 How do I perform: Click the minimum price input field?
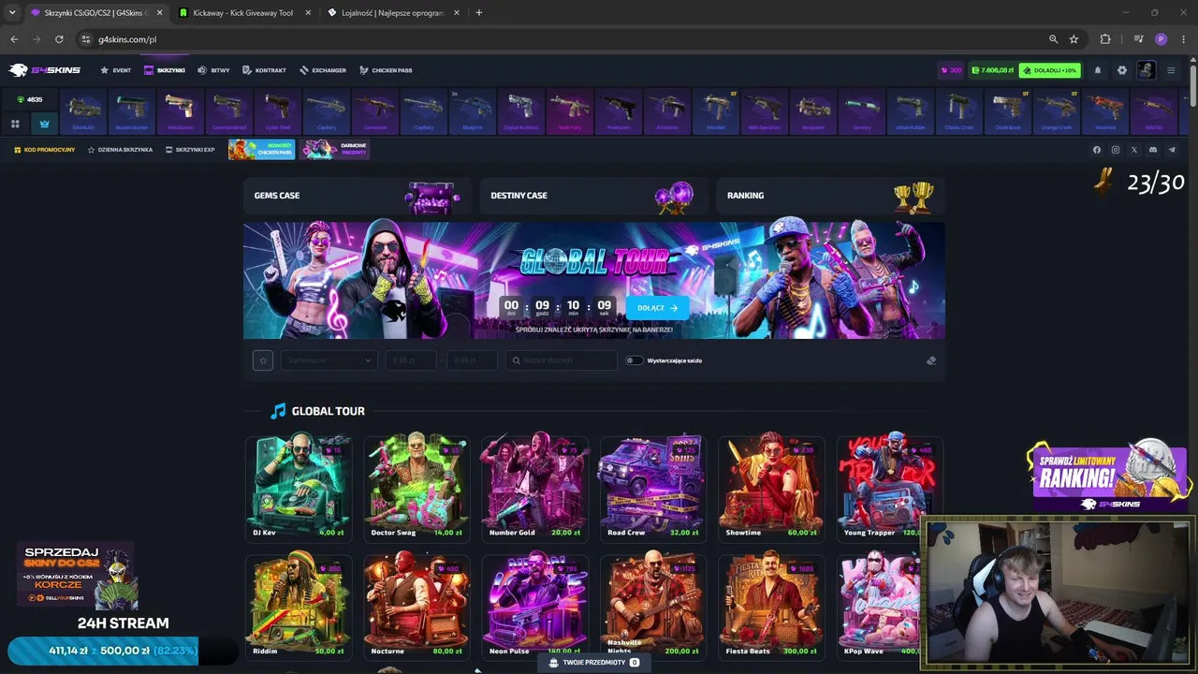pos(411,360)
